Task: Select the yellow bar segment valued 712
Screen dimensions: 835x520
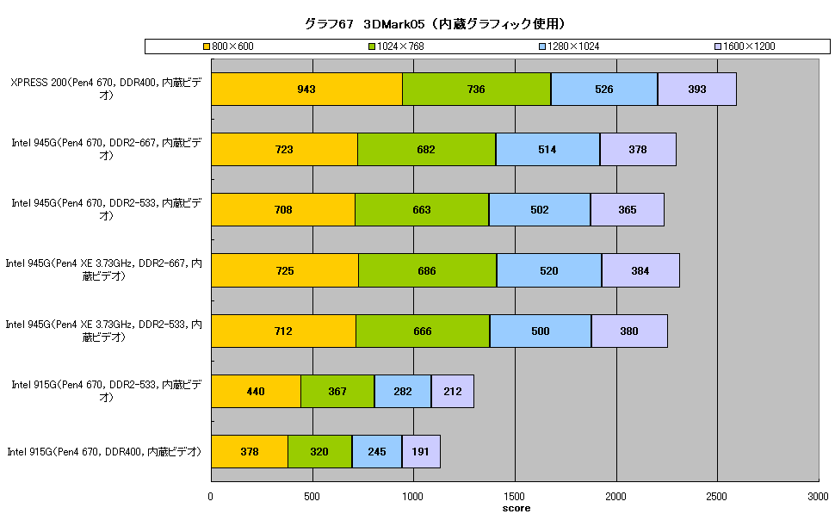Action: pyautogui.click(x=283, y=331)
